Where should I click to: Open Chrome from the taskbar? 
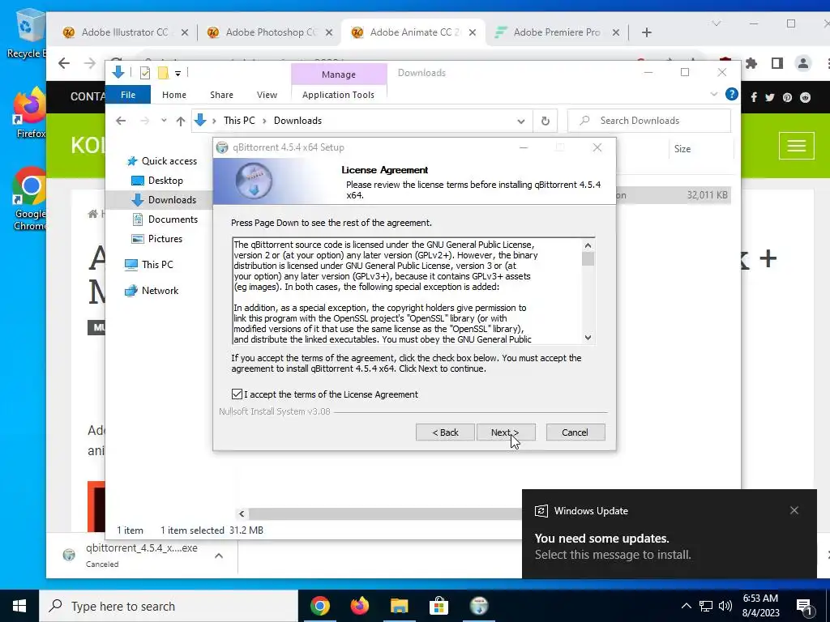tap(319, 606)
